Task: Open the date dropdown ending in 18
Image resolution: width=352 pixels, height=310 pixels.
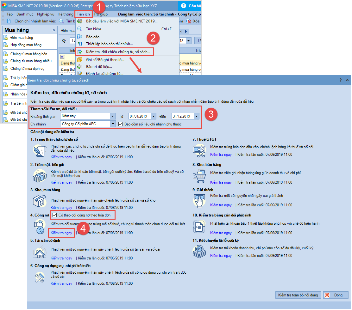Action: pos(189,40)
